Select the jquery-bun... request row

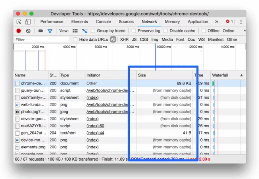point(129,90)
